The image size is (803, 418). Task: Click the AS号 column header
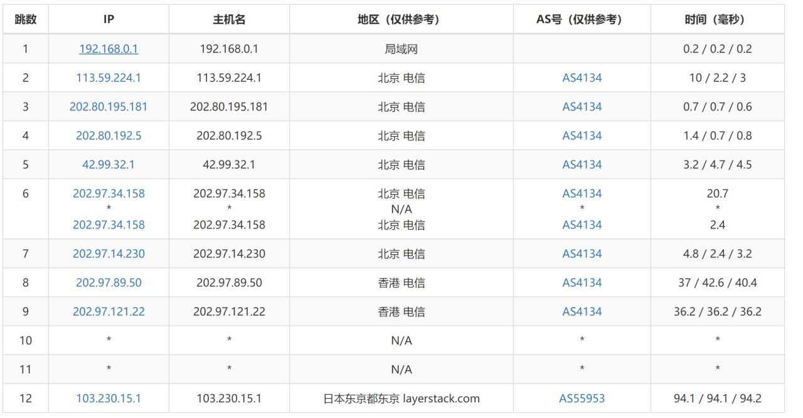[582, 19]
